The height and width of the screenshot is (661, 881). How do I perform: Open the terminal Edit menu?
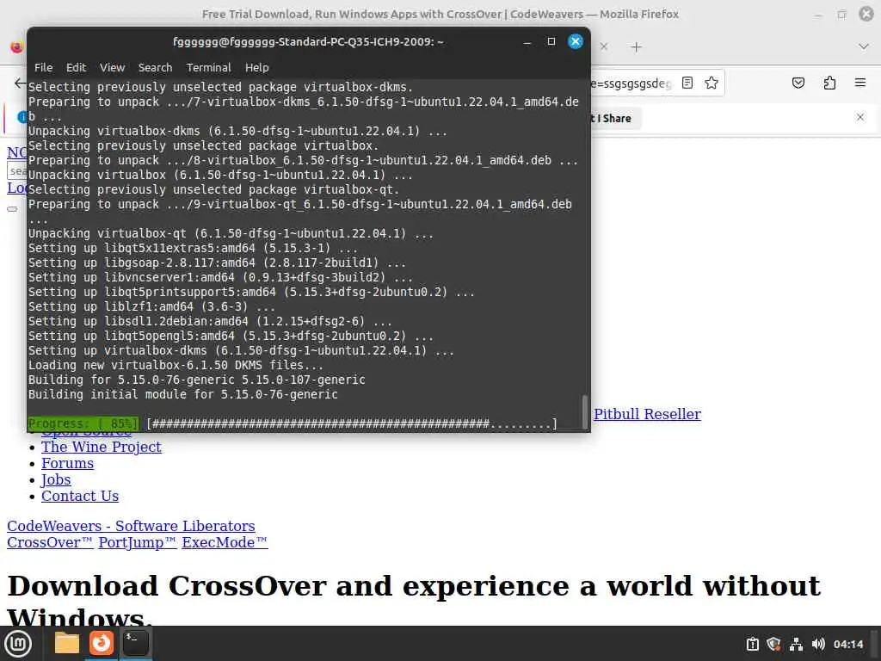76,67
